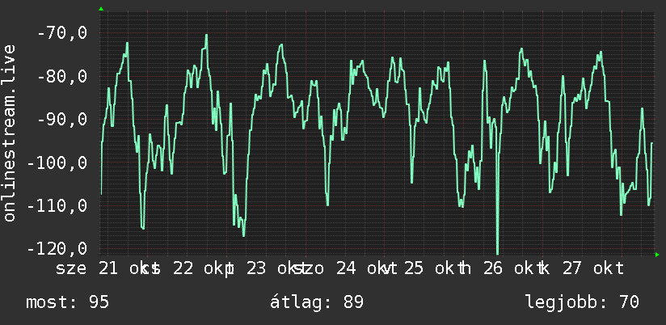The width and height of the screenshot is (666, 325).
Task: Click the green arrow ending x-axis
Action: coord(657,255)
